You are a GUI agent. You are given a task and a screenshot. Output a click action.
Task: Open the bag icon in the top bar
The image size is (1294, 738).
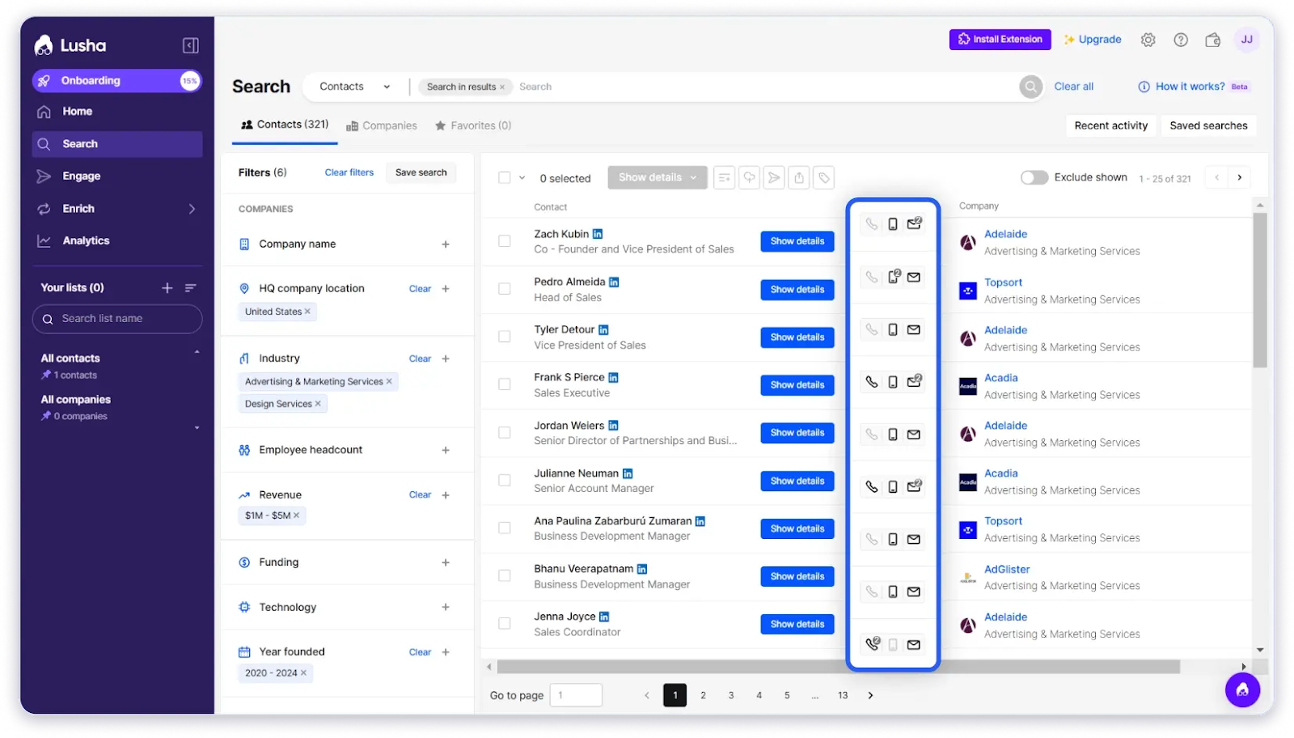pyautogui.click(x=1212, y=40)
